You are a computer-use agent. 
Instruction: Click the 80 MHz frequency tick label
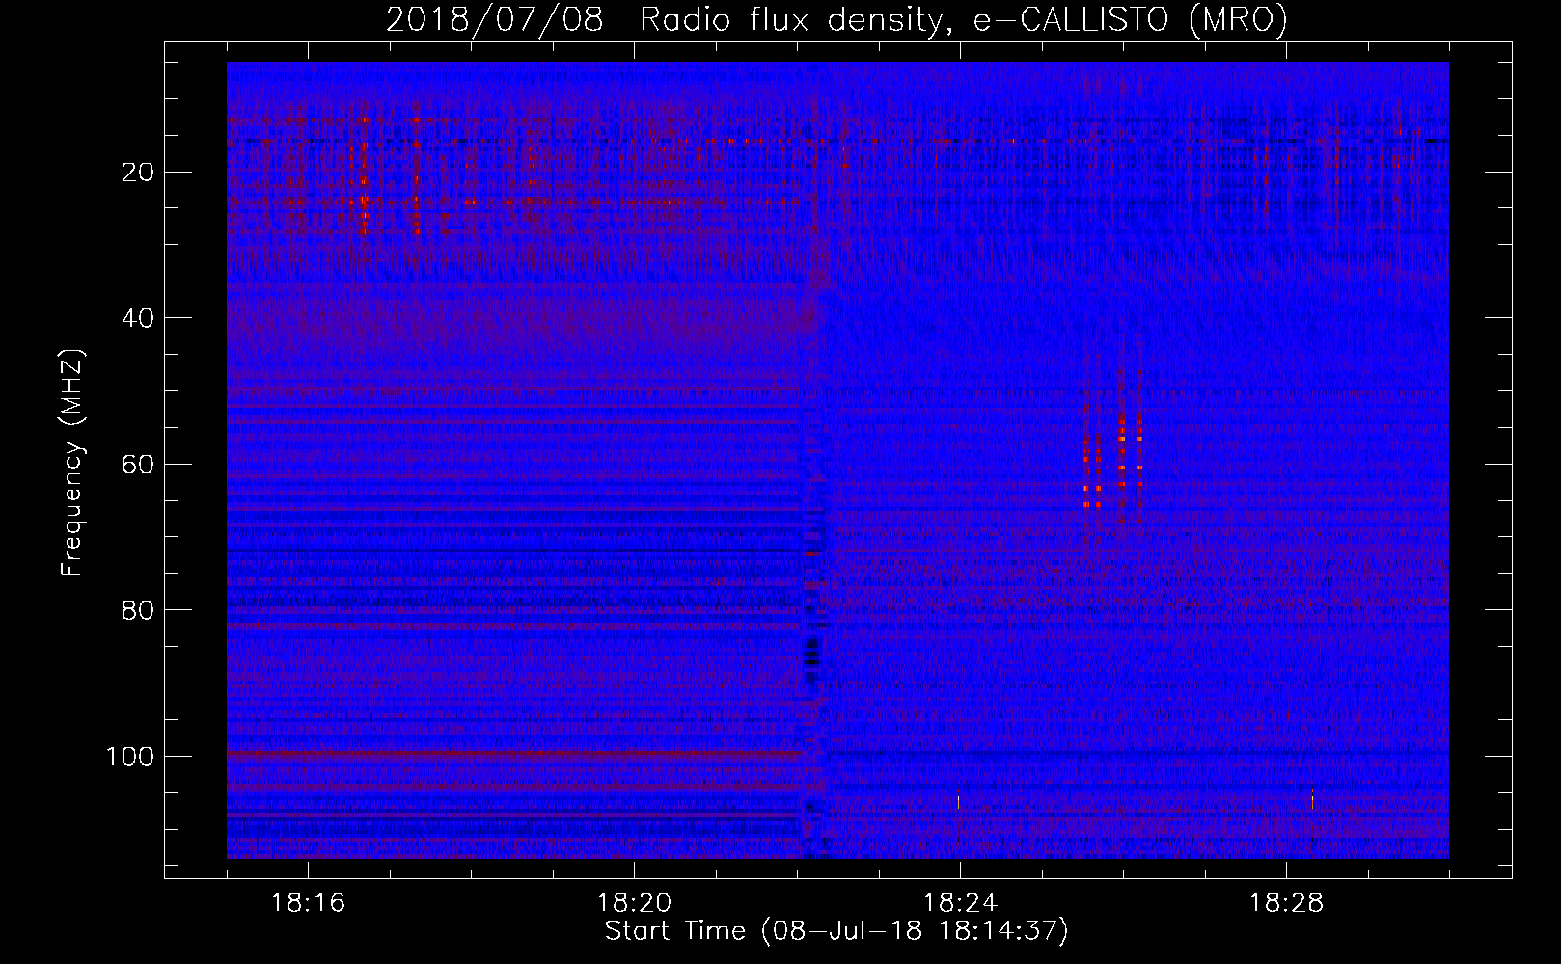139,610
